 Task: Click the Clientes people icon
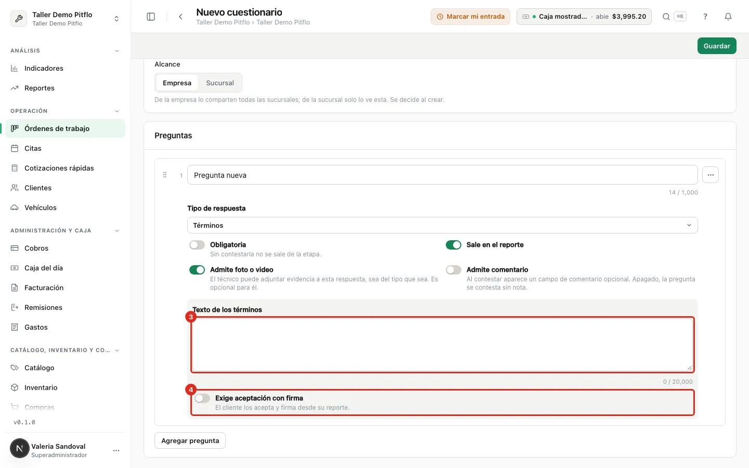coord(15,188)
